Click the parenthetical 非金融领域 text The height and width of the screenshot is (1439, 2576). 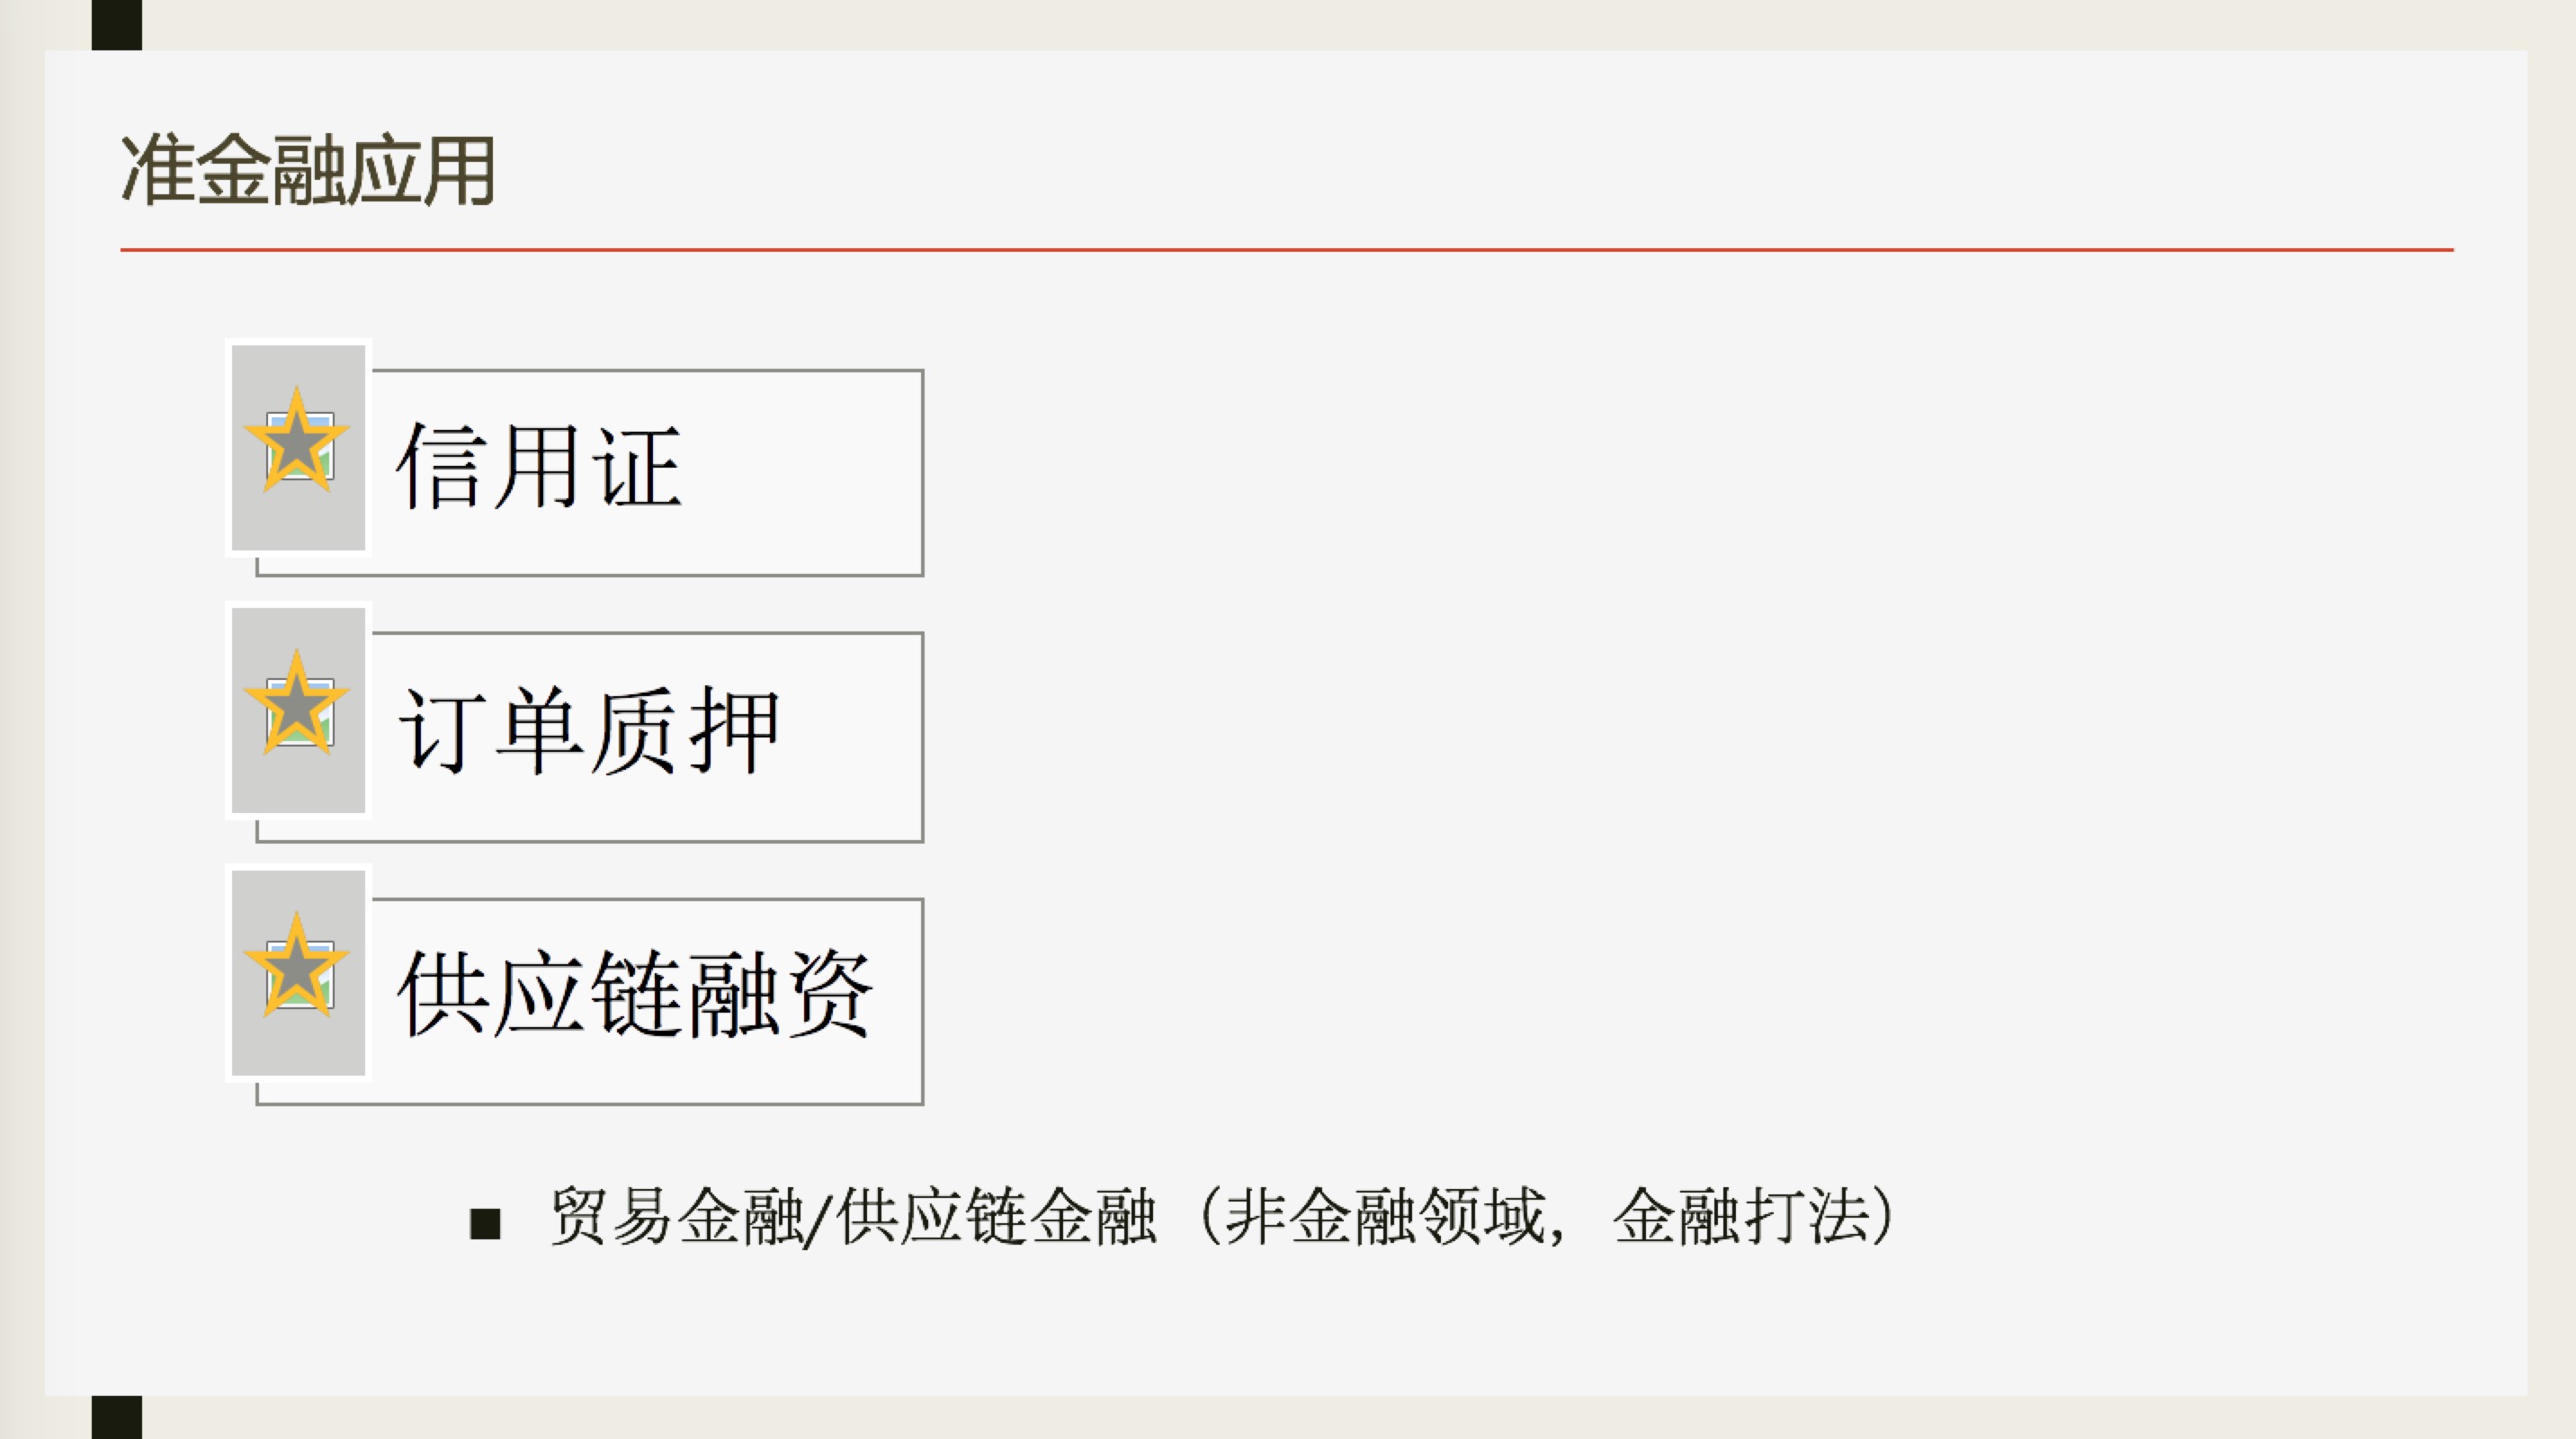[x=1384, y=1217]
